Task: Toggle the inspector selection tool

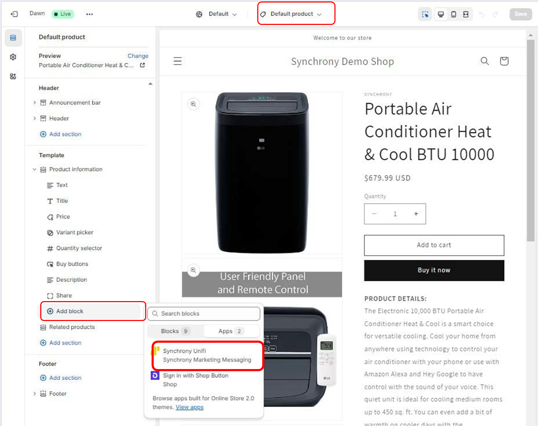Action: pyautogui.click(x=425, y=14)
